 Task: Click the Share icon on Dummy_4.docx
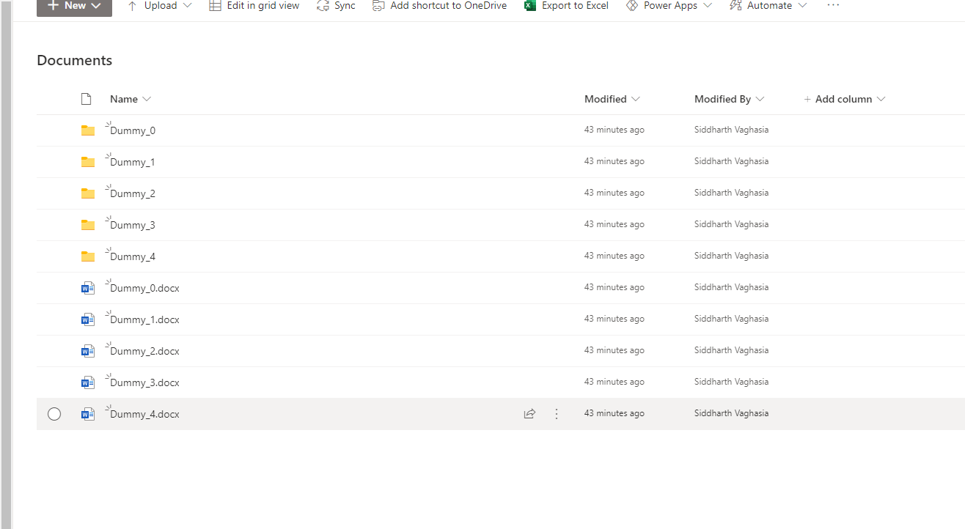pyautogui.click(x=529, y=413)
